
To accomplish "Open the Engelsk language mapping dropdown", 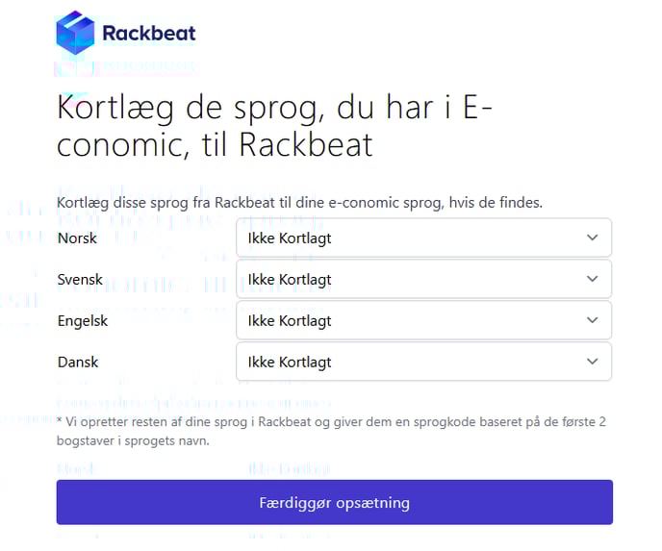I will [x=424, y=320].
